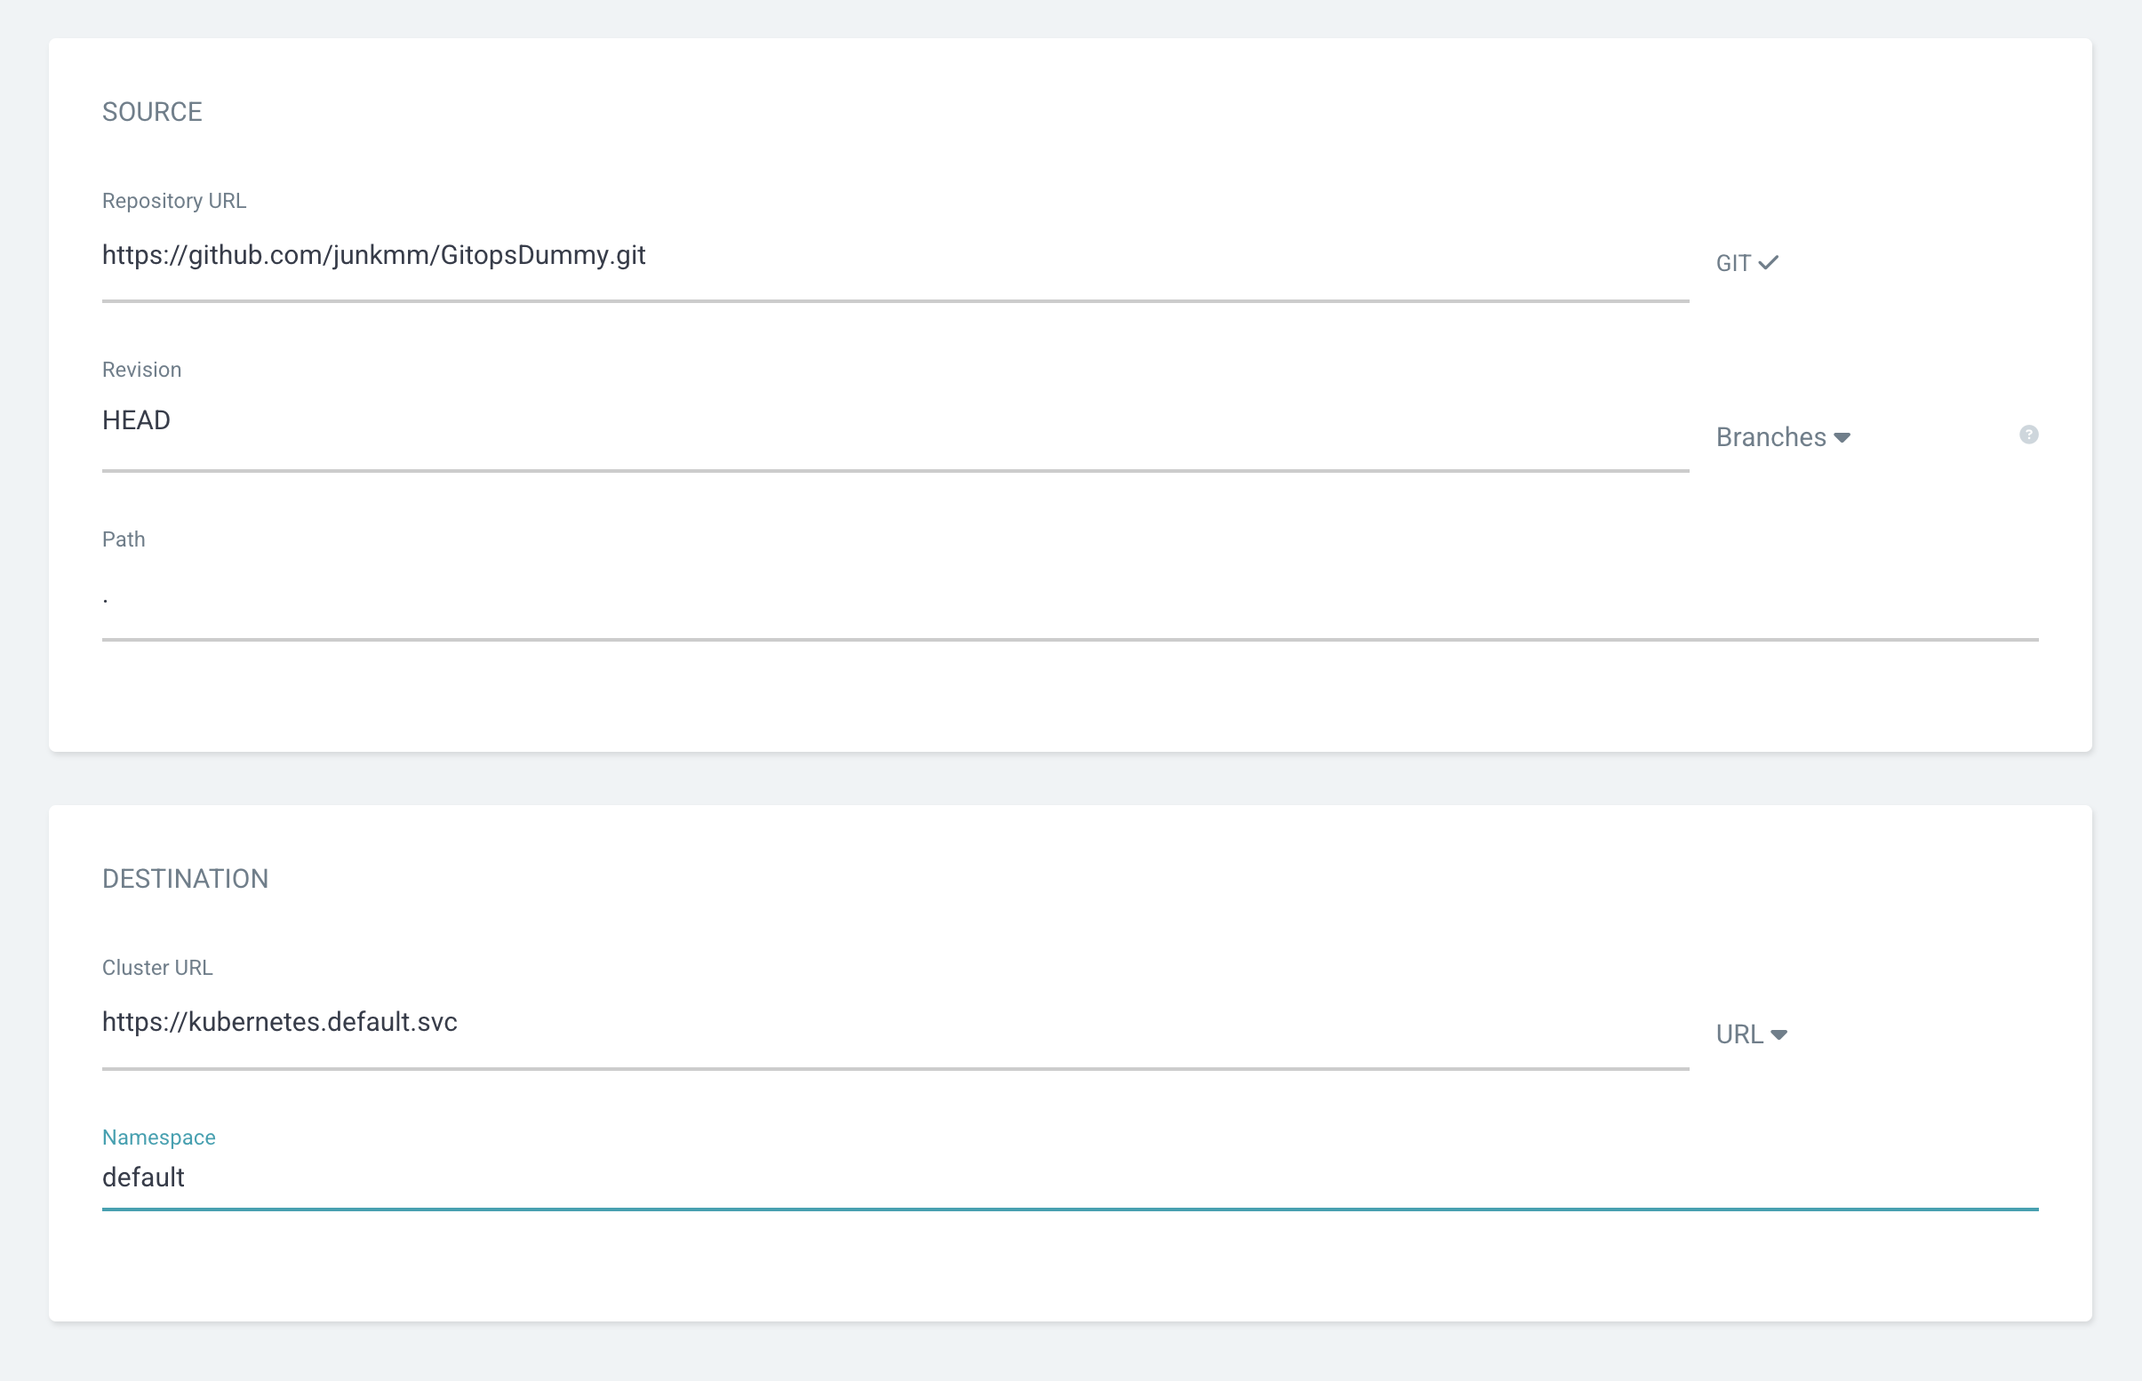Click the caret arrow next to Branches
The width and height of the screenshot is (2142, 1381).
pyautogui.click(x=1842, y=437)
